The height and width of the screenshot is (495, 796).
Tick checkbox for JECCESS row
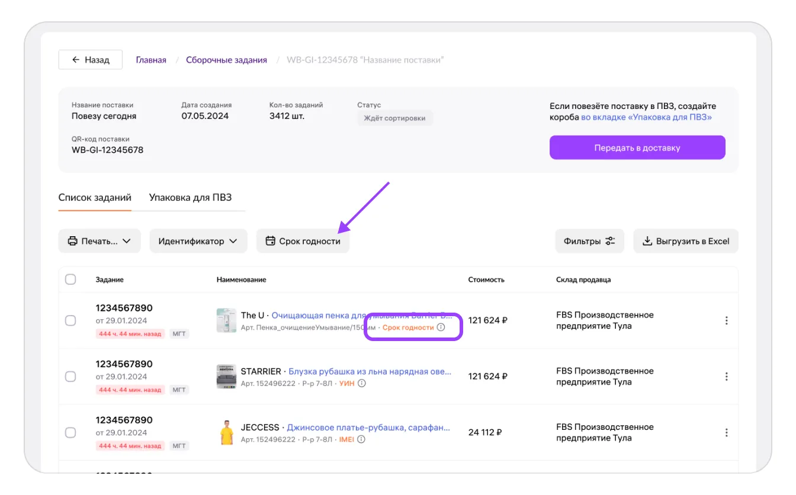pyautogui.click(x=70, y=433)
